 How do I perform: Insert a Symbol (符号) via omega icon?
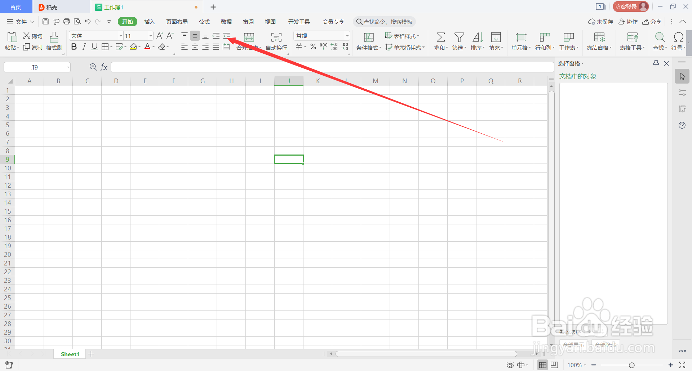[x=678, y=37]
